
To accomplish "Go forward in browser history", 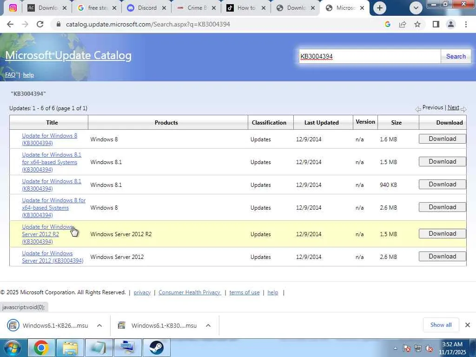I will [25, 24].
